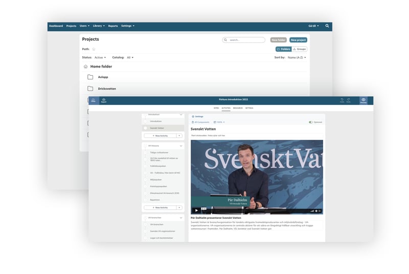Play the Svenskt Vatten video
Screen dimensions: 409x274
(196, 211)
